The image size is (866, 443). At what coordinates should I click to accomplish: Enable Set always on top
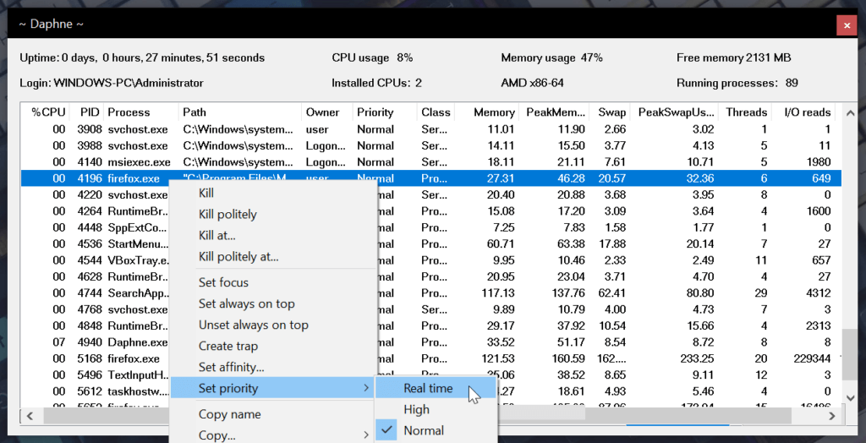(x=246, y=304)
